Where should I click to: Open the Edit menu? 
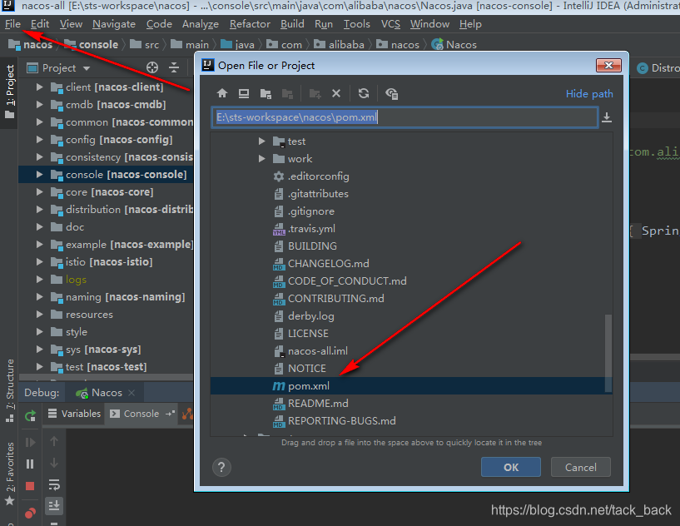[40, 24]
